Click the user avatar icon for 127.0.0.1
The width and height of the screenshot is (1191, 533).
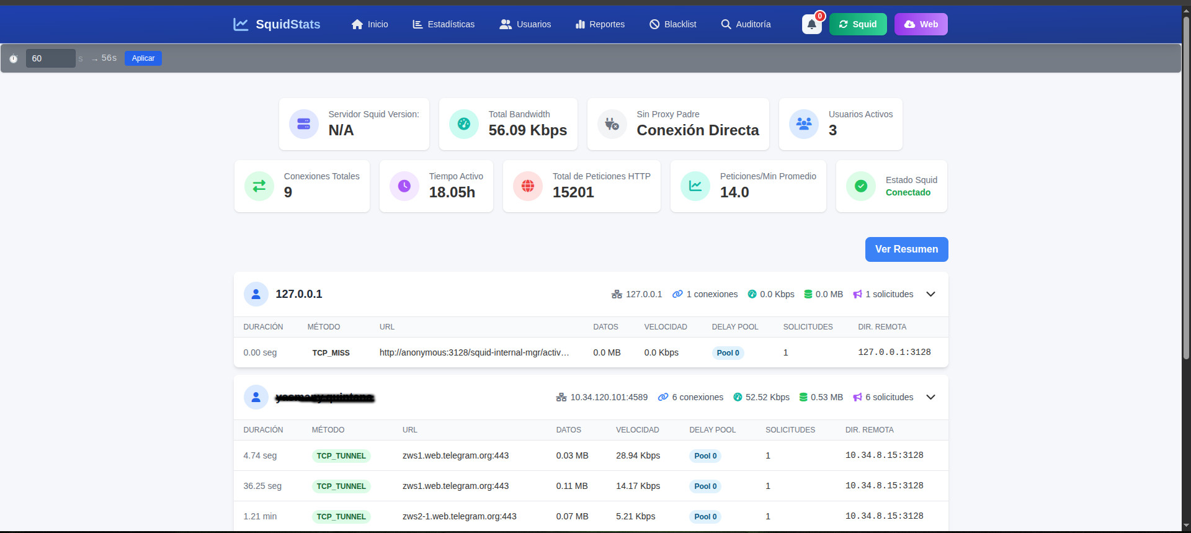(x=256, y=294)
